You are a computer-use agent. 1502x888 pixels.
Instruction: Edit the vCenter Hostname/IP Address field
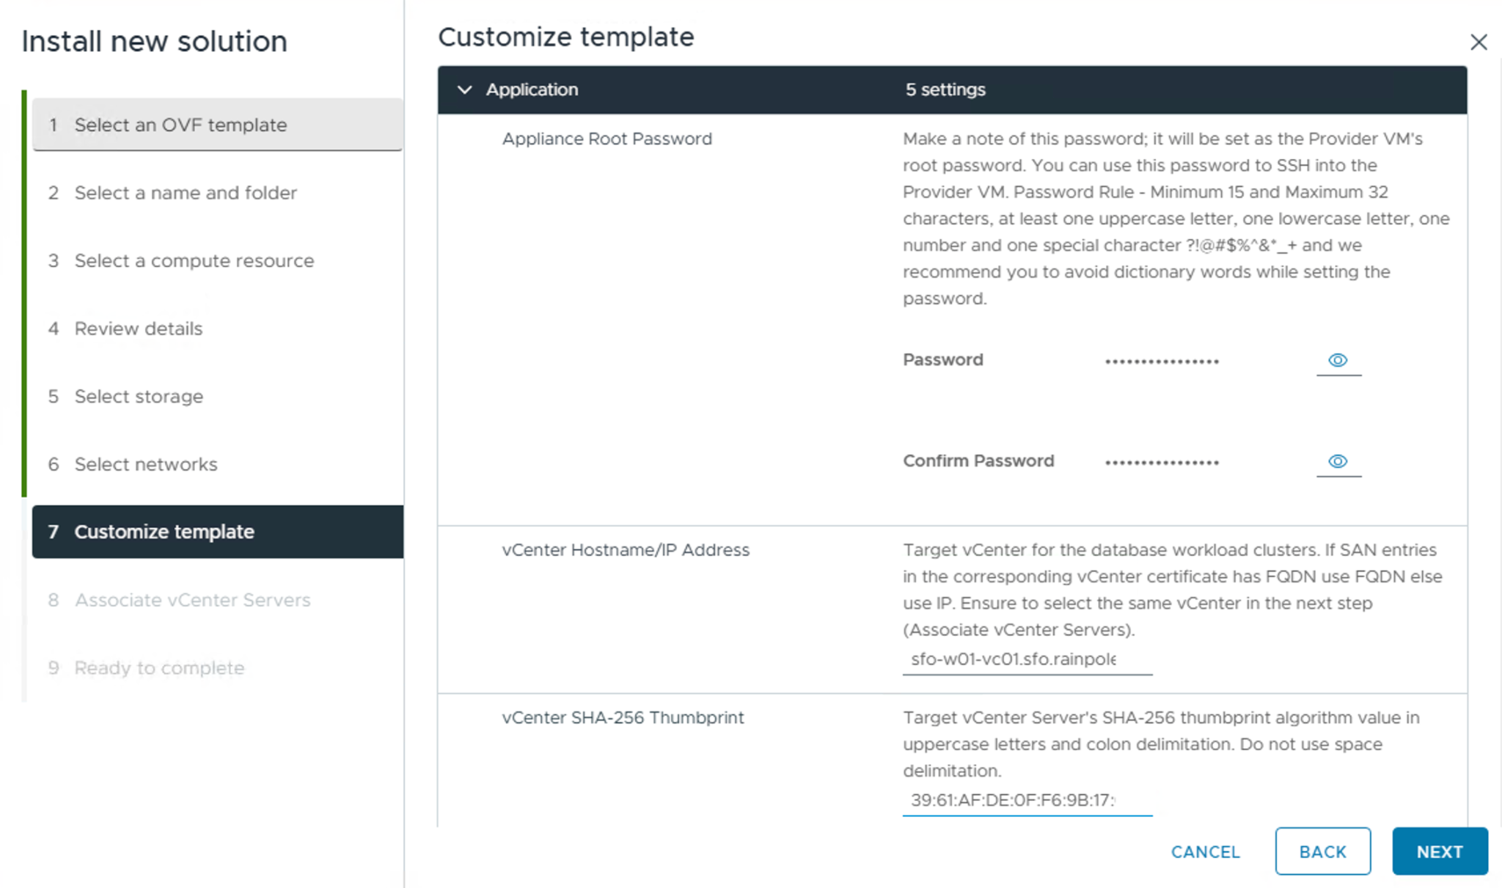1027,659
